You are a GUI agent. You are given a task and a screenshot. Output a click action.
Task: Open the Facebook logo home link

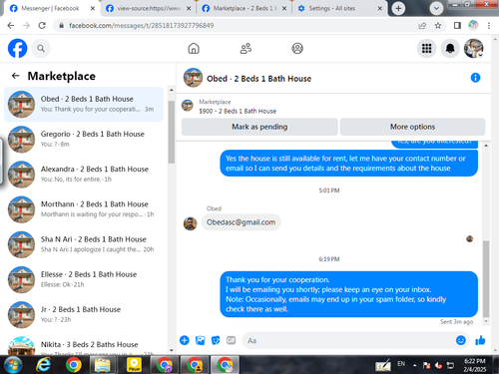click(x=17, y=48)
